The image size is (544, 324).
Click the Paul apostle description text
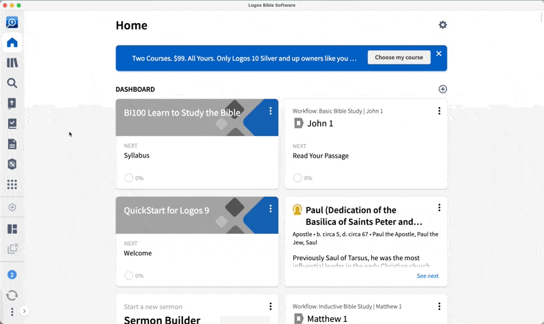click(365, 238)
